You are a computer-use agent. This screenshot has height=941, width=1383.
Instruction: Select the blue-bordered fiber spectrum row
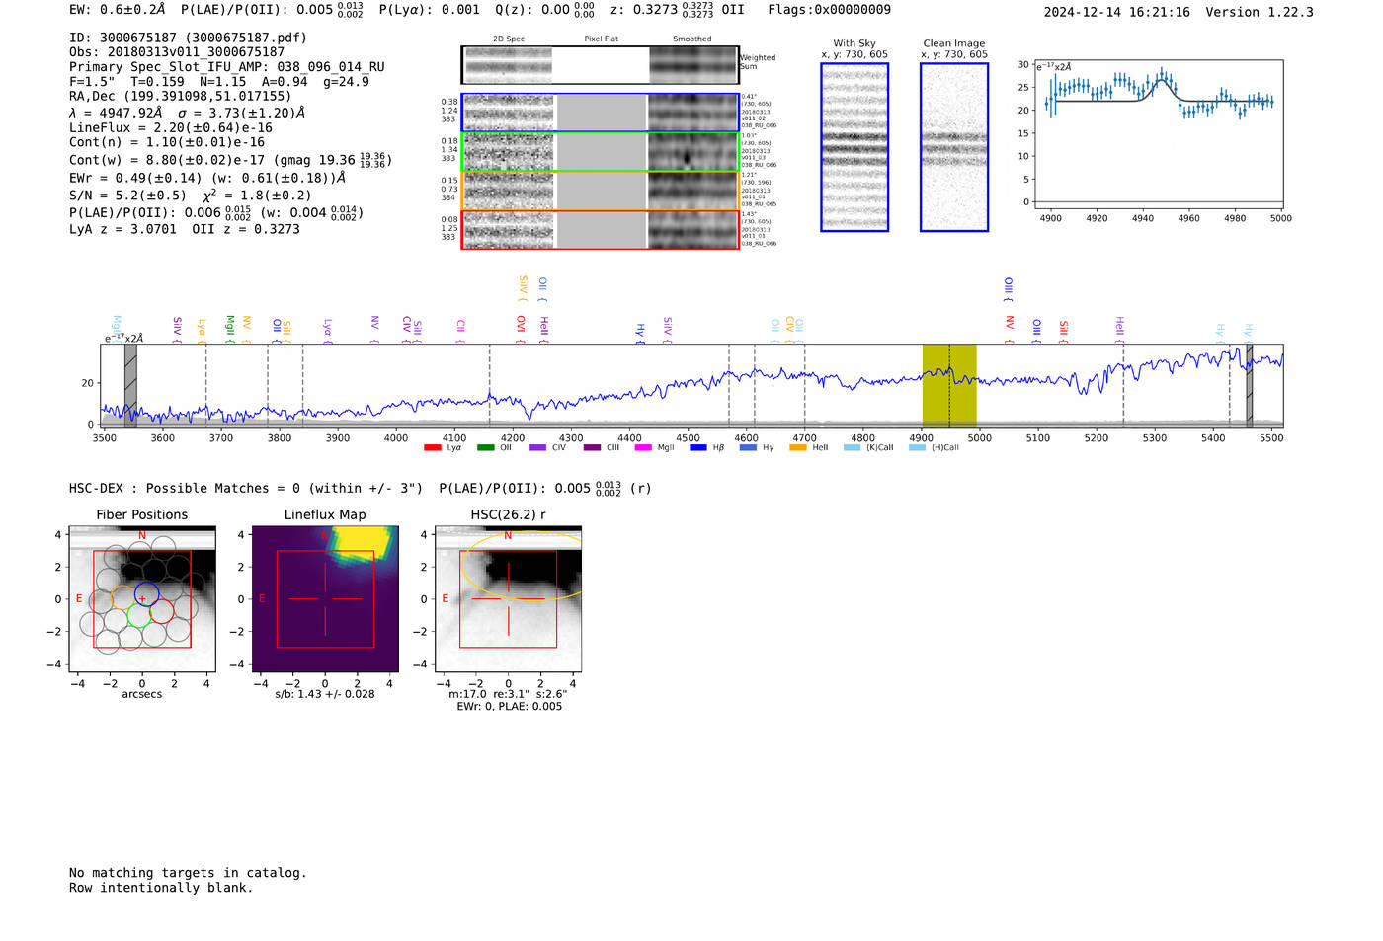click(x=600, y=113)
